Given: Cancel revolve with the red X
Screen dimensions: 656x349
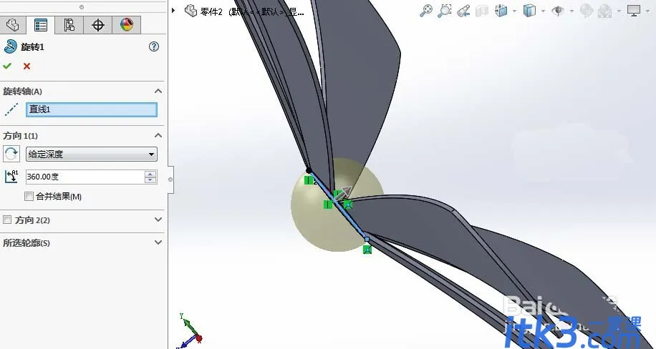Looking at the screenshot, I should point(26,66).
